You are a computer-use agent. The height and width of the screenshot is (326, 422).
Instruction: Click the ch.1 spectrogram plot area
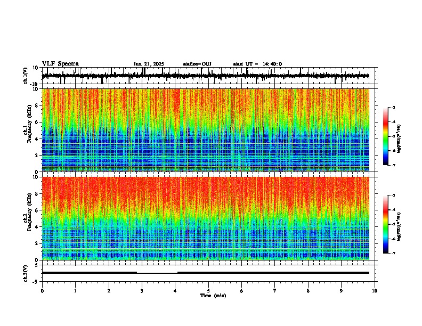point(206,130)
